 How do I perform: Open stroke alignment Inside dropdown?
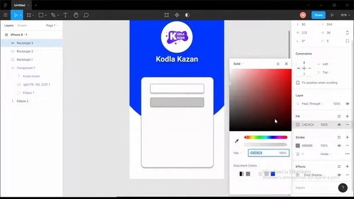326,154
